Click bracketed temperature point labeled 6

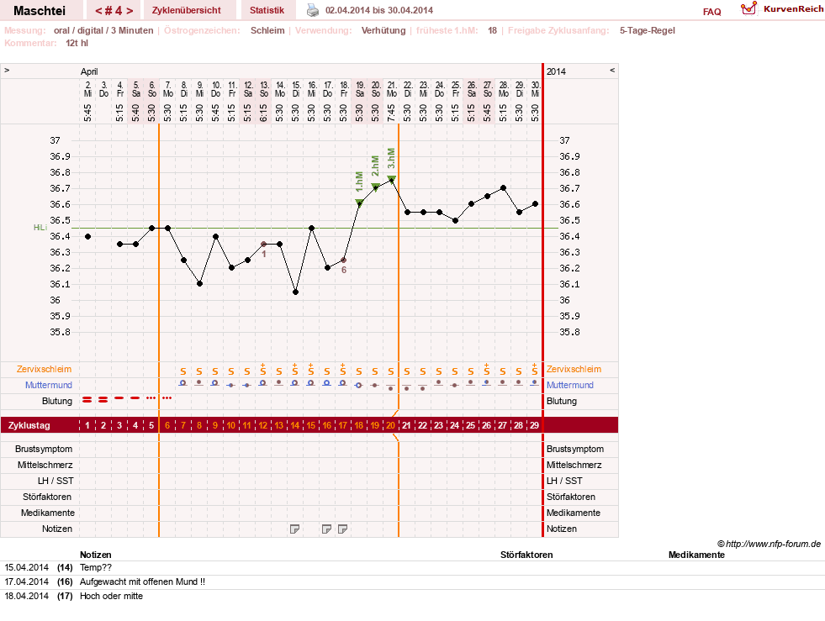tap(344, 261)
